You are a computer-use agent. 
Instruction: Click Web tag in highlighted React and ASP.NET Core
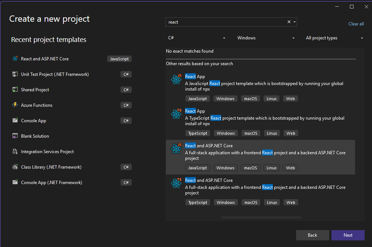click(291, 168)
